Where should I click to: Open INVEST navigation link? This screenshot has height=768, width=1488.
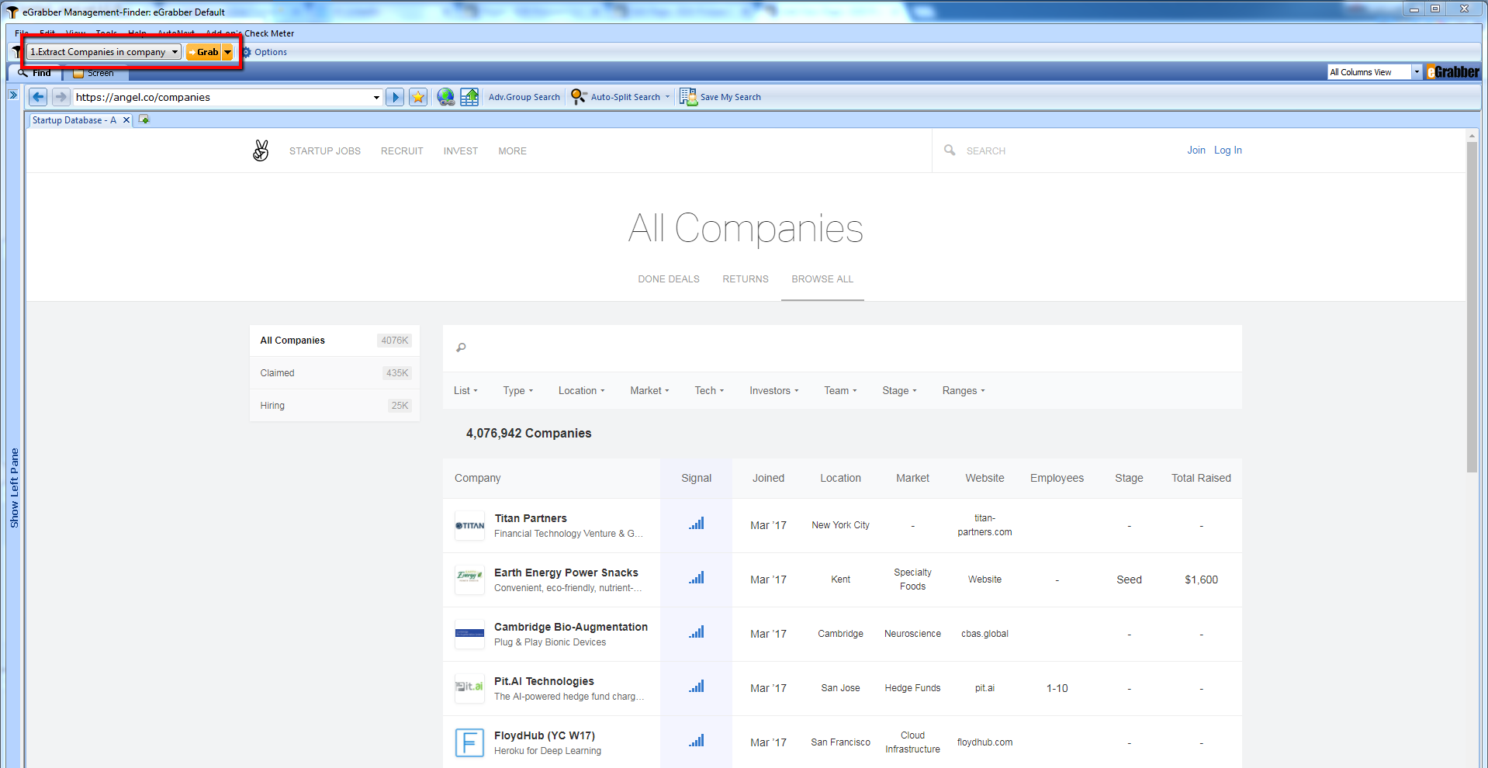pos(461,151)
